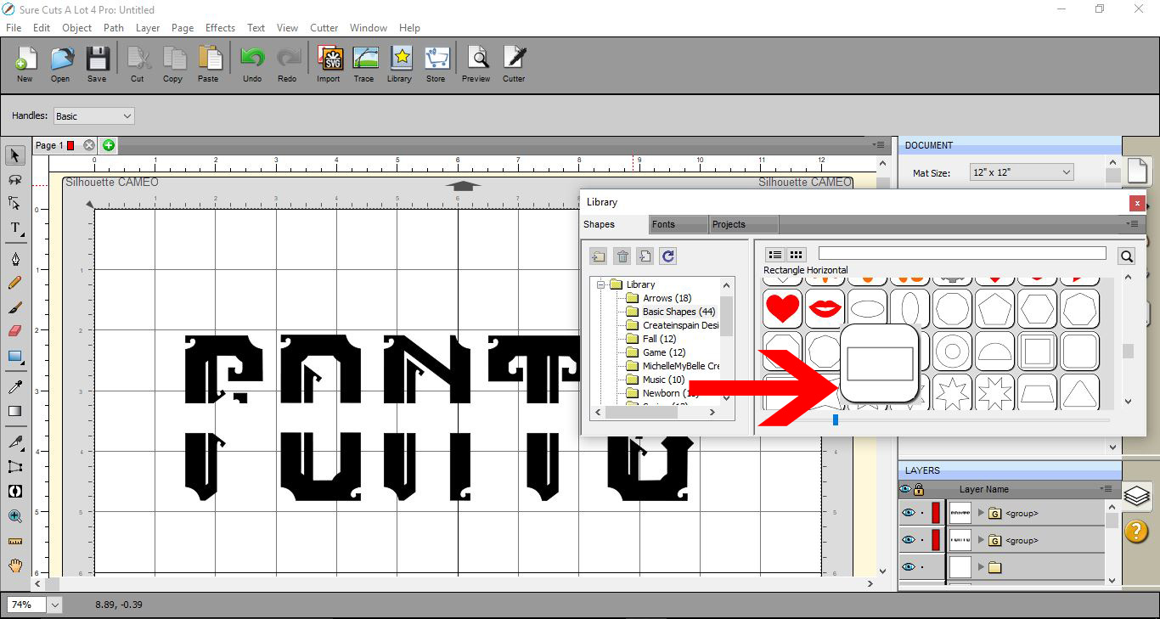The image size is (1160, 619).
Task: Open the Library panel options menu
Action: (1132, 224)
